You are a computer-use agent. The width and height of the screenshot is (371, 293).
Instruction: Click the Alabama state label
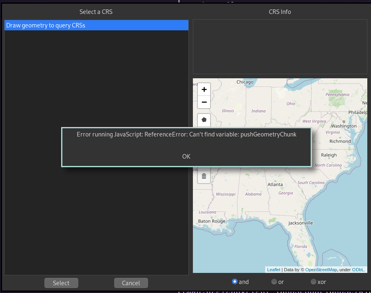point(253,194)
